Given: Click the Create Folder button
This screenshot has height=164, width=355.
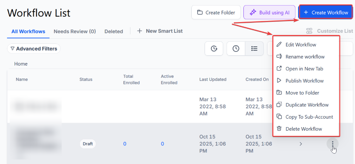Looking at the screenshot, I should [216, 12].
